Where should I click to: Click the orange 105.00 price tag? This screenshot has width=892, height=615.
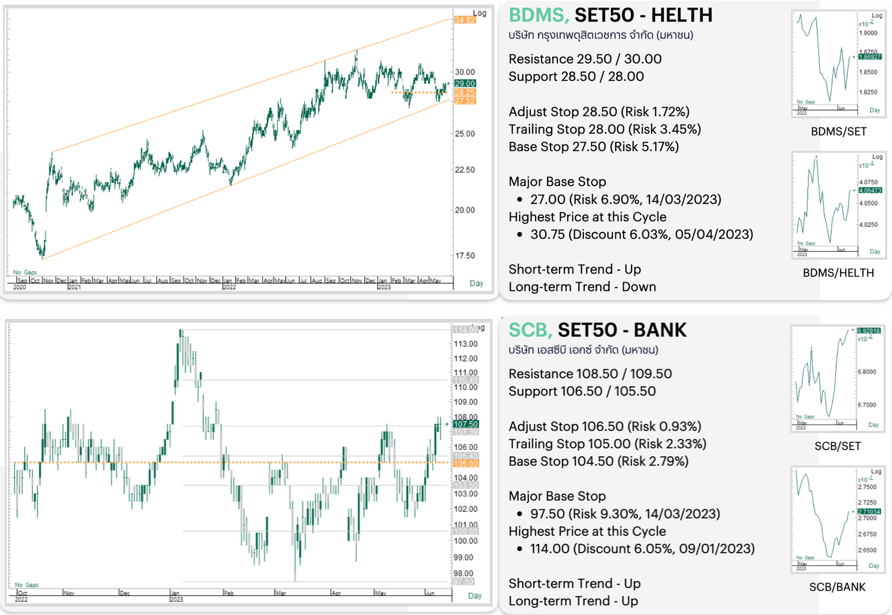(x=465, y=463)
